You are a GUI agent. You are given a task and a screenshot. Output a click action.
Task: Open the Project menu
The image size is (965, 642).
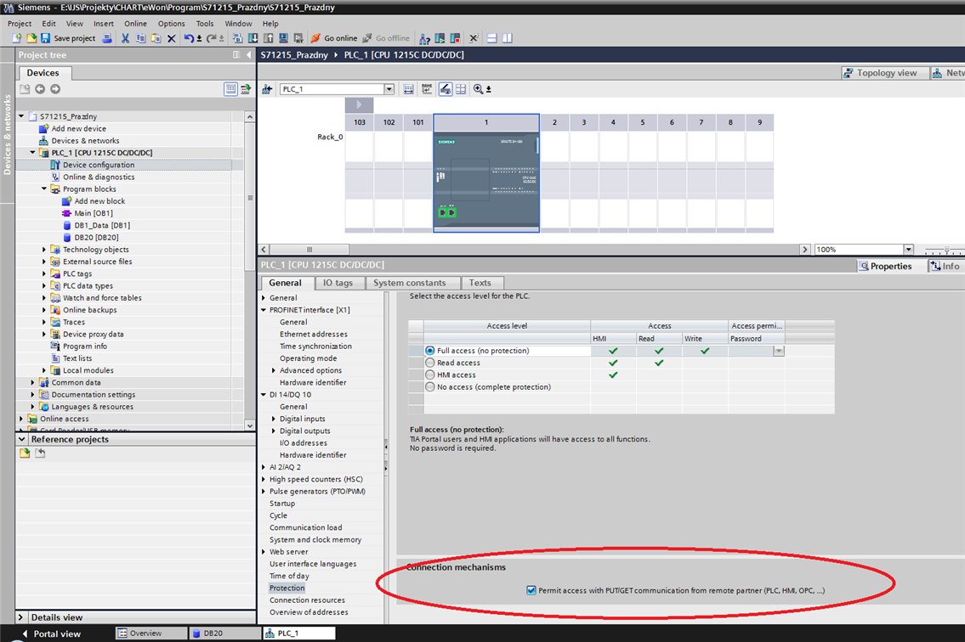coord(19,24)
